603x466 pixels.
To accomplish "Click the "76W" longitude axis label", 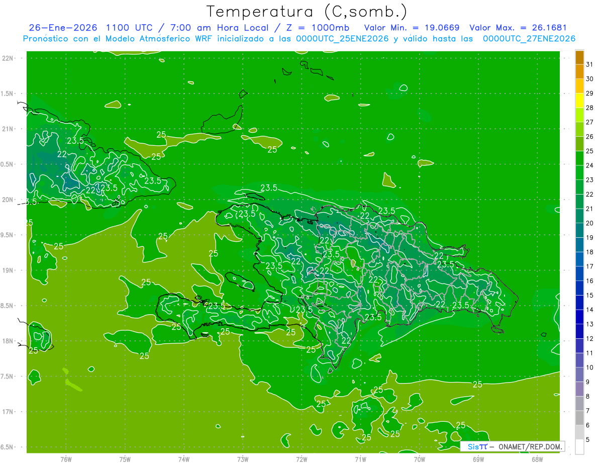I will (66, 459).
